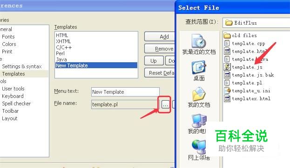Click the Menu text input field

pos(125,92)
